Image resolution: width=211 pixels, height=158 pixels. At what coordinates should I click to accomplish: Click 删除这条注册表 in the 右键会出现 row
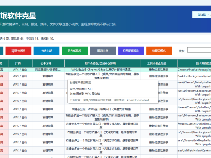(x=159, y=109)
